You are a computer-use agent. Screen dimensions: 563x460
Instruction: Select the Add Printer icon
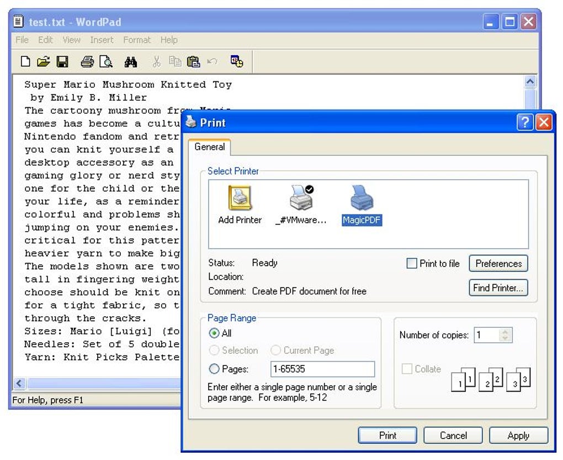(240, 205)
